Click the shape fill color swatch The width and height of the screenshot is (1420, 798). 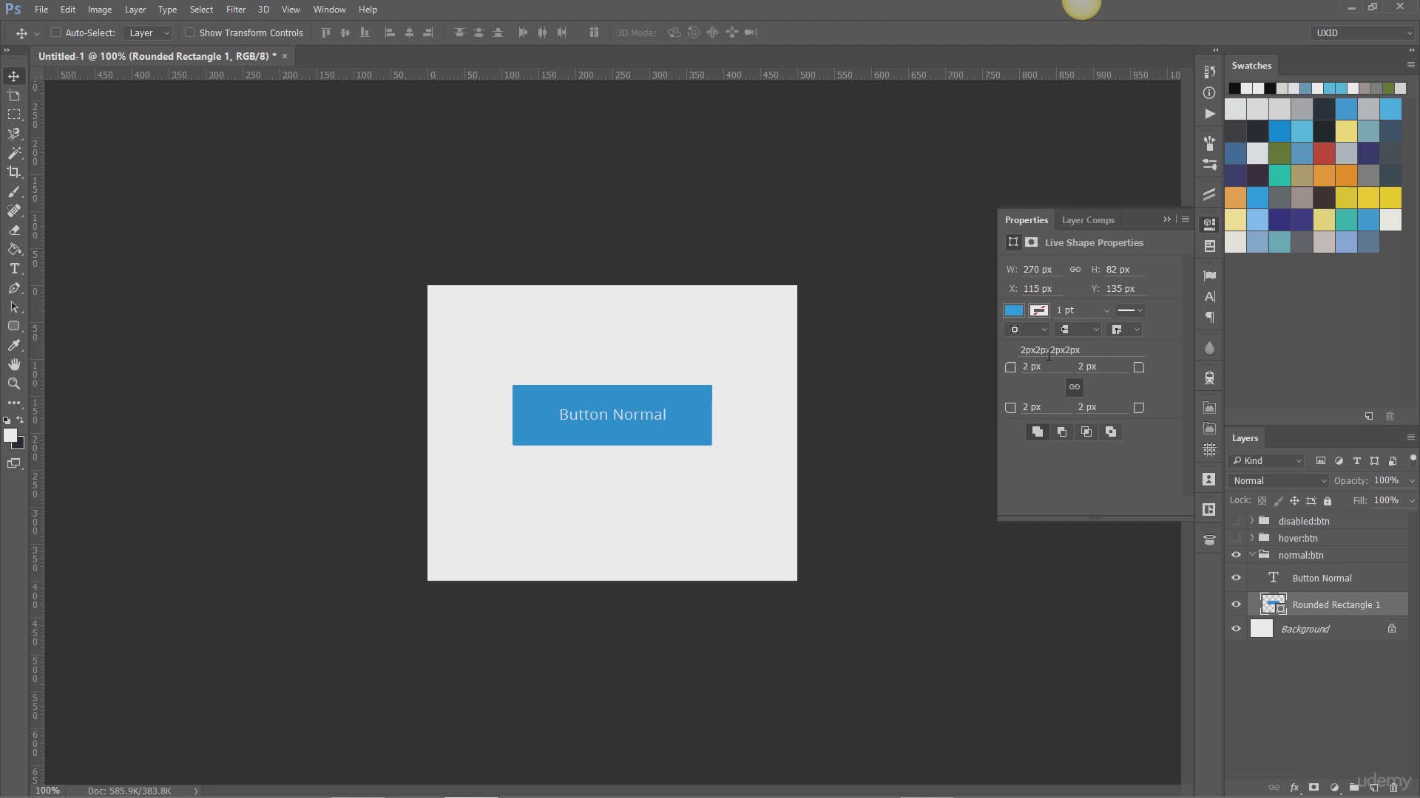[x=1014, y=310]
